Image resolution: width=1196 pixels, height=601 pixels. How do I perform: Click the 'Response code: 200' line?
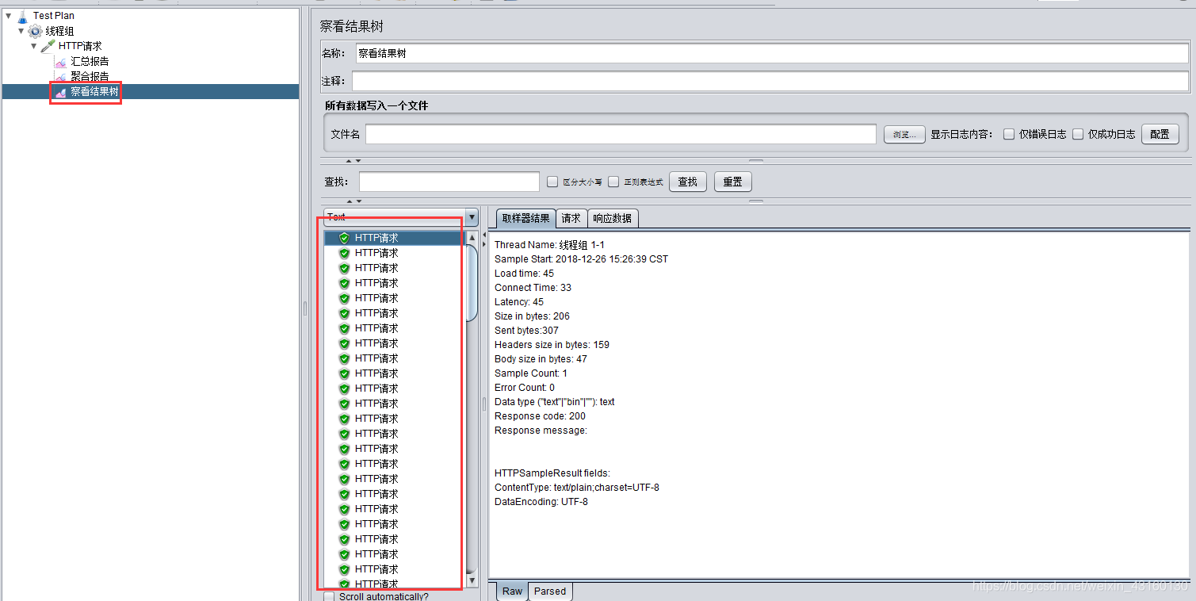point(540,416)
